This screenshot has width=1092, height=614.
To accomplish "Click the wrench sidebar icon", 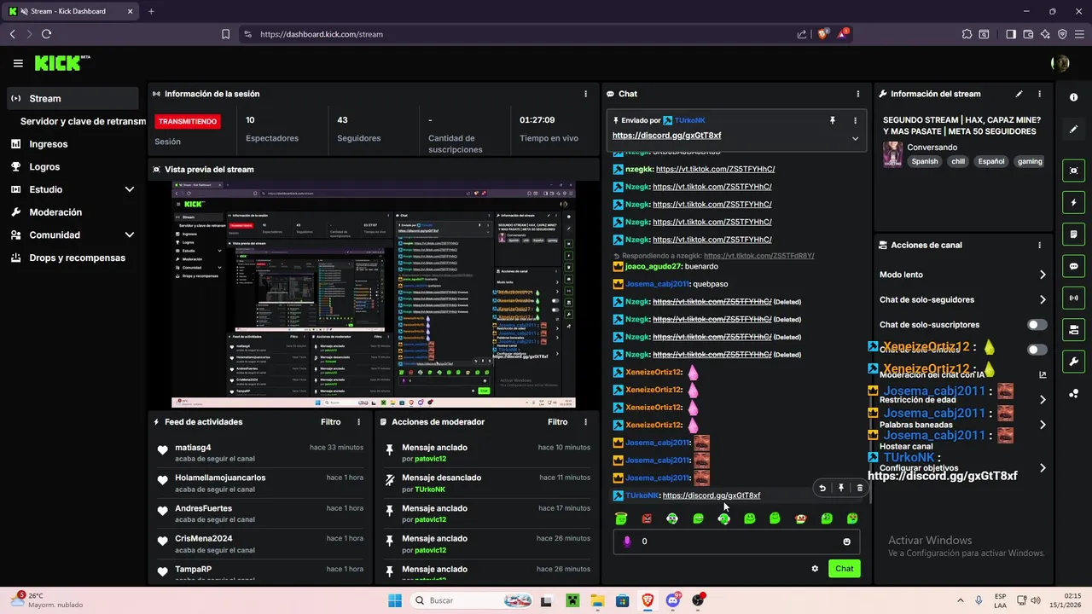I will click(x=1074, y=362).
